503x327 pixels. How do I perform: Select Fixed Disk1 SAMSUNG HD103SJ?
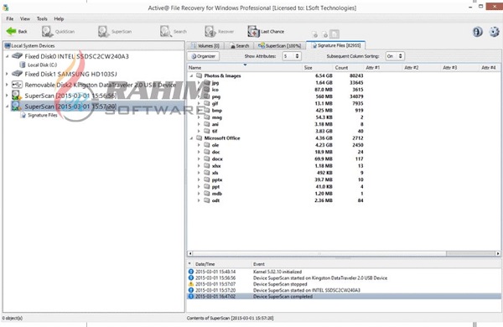[70, 74]
